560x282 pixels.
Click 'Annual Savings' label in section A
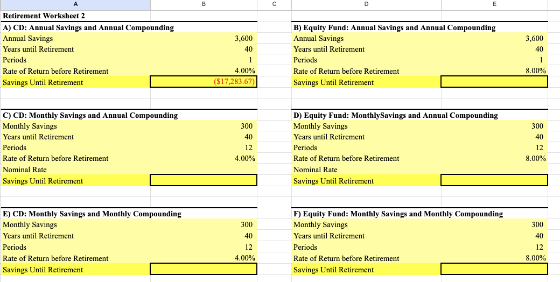27,38
